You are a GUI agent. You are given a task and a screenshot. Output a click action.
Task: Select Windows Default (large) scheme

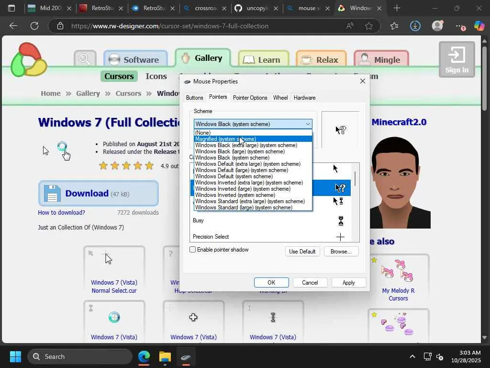tap(253, 170)
